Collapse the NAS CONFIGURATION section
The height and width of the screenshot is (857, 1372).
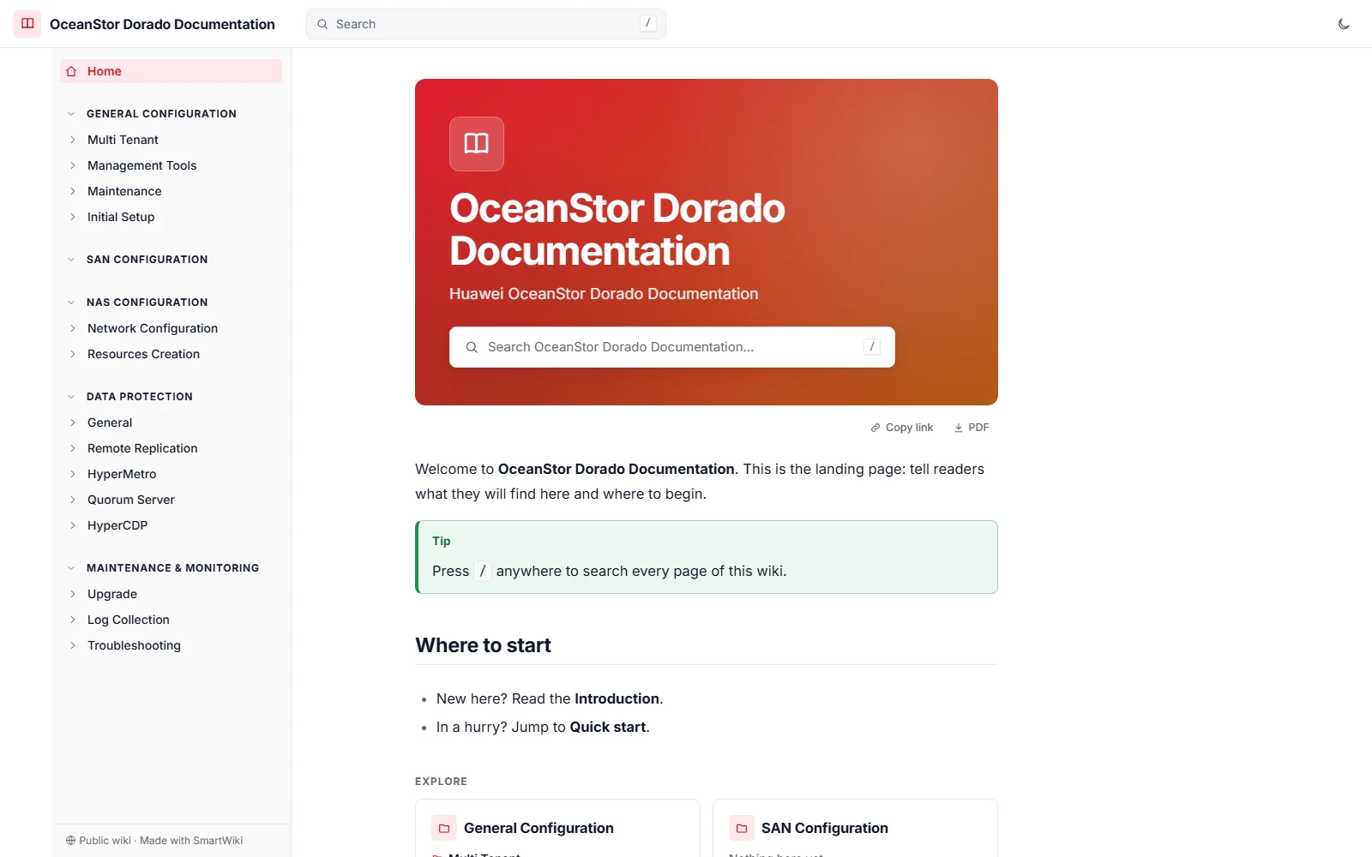point(71,303)
